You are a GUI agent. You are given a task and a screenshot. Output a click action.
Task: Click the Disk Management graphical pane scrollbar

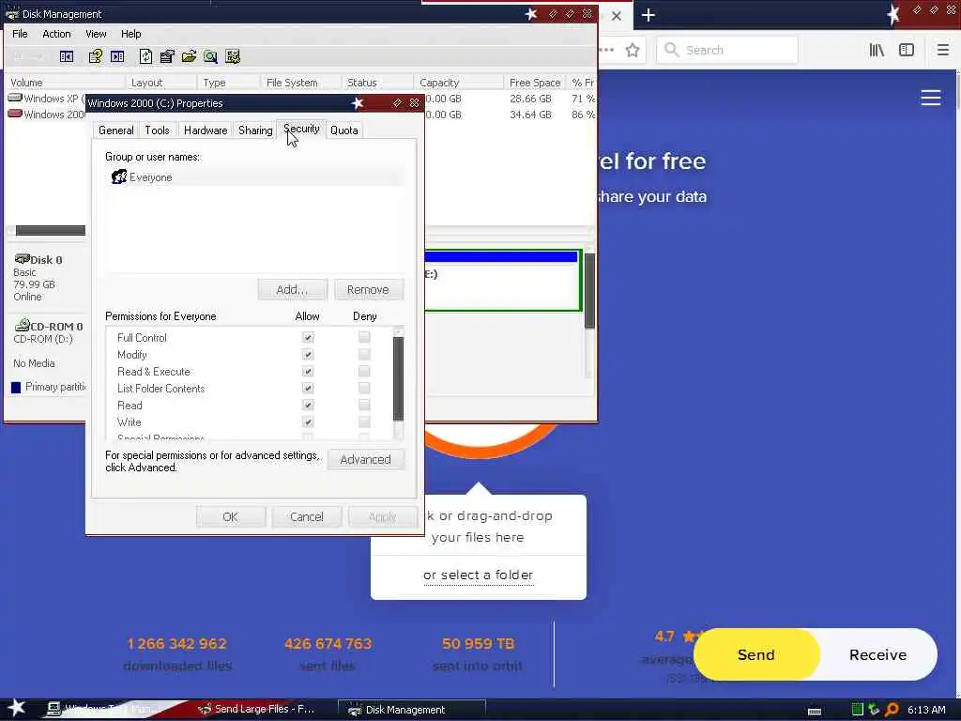click(x=589, y=292)
